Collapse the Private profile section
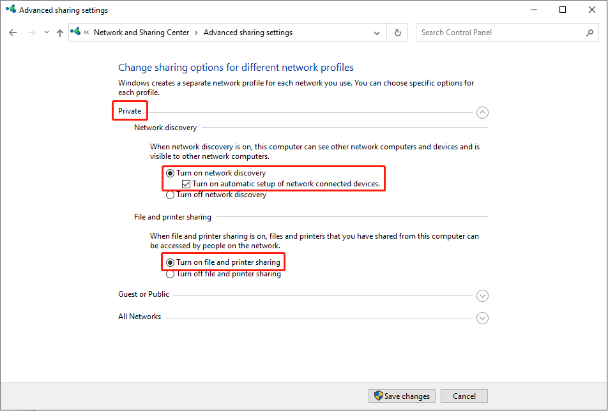 [x=482, y=112]
